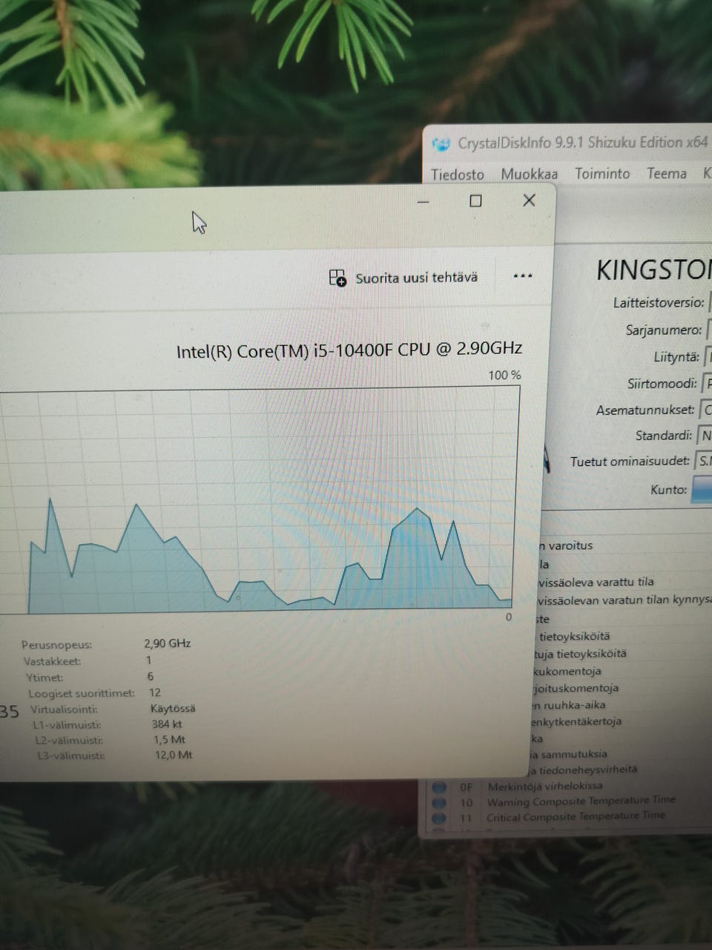
Task: Select the varatun tilan kynnysarvo row
Action: click(624, 600)
